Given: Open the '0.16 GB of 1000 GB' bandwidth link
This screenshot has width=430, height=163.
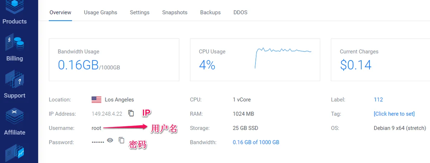Looking at the screenshot, I should click(x=256, y=142).
